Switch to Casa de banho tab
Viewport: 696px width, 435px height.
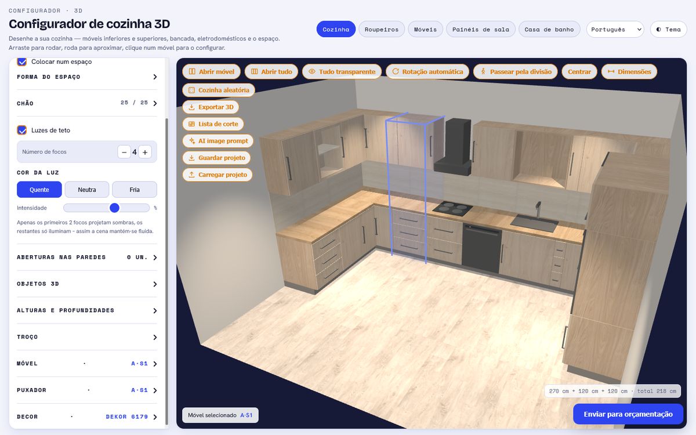pos(549,30)
